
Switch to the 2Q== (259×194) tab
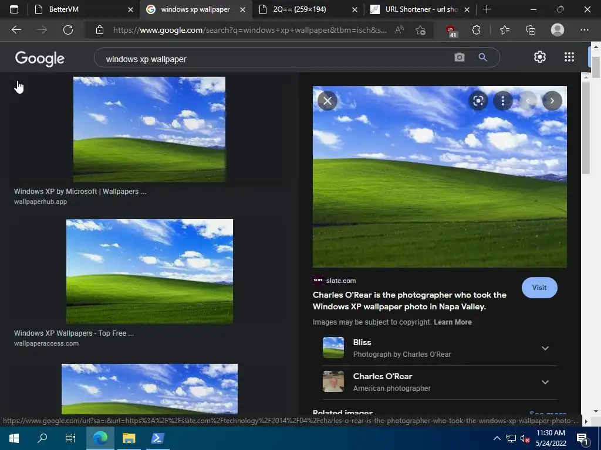(308, 9)
